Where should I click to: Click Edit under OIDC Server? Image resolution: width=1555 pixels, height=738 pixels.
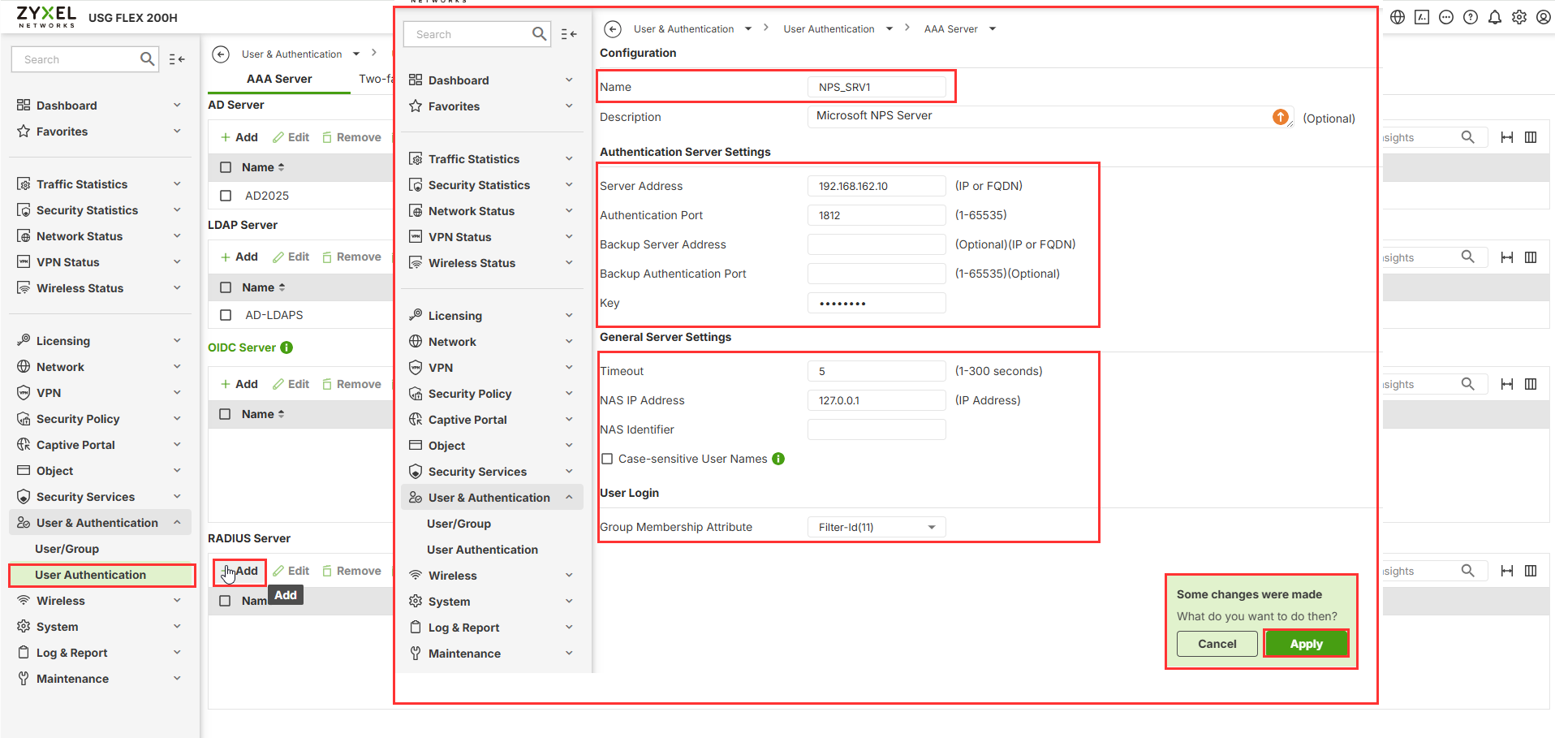pyautogui.click(x=291, y=384)
